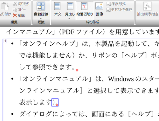
Task: Click the text ［ヘルプ］ in second line
Action: (134, 55)
